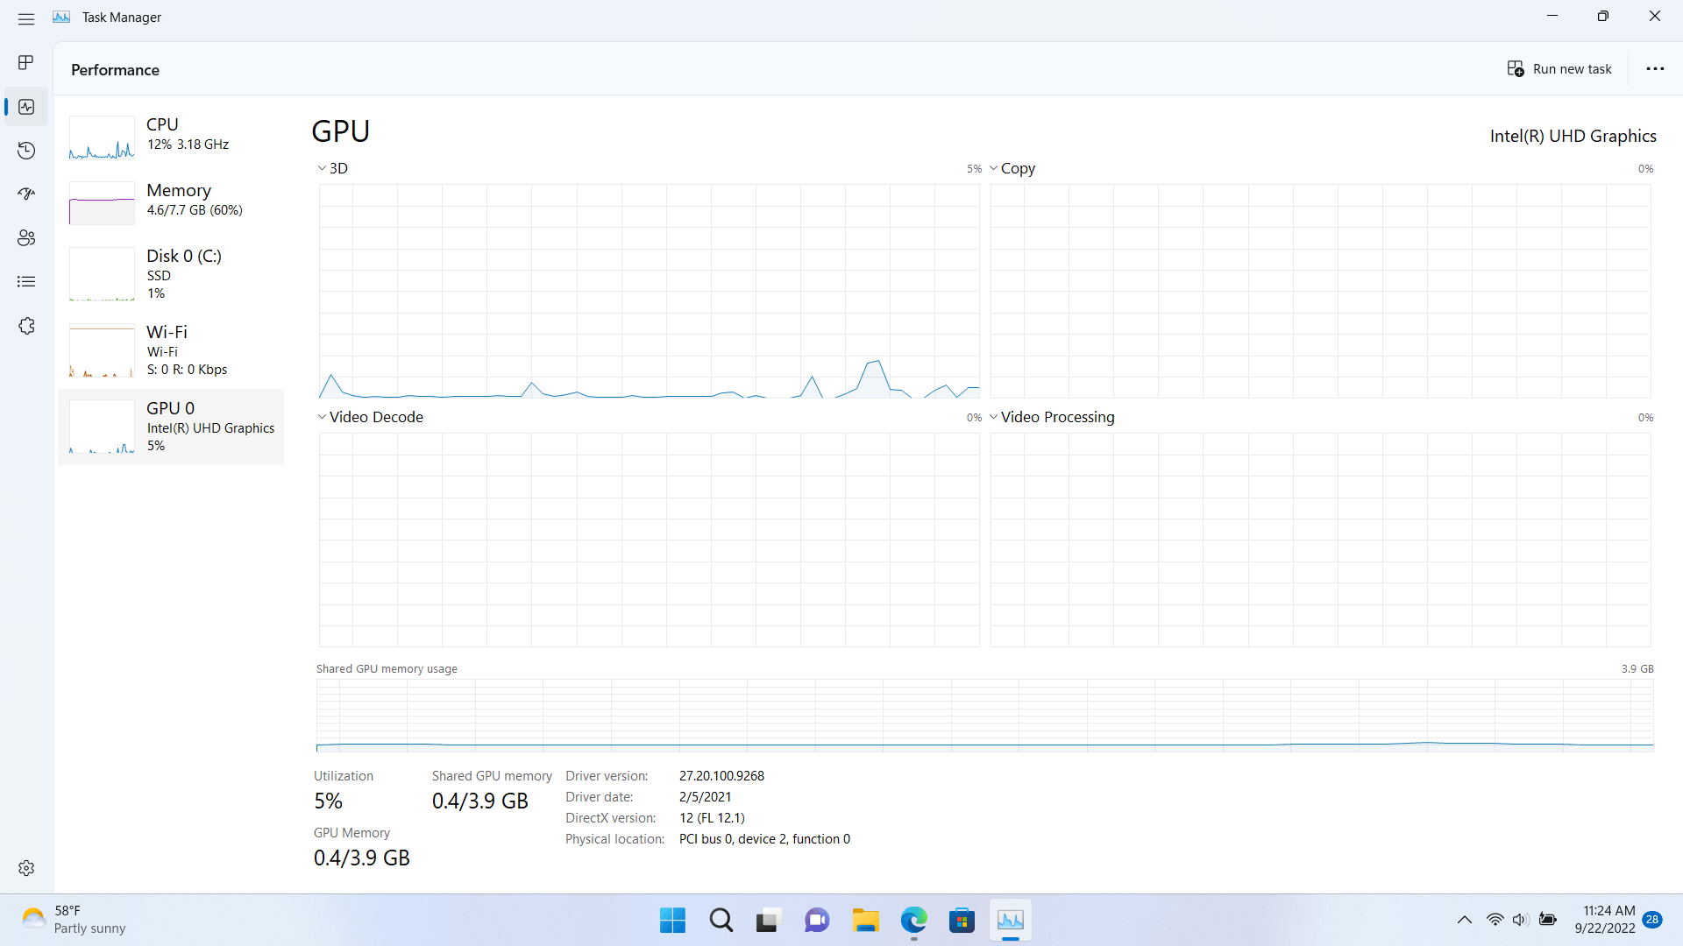Screen dimensions: 1683x946
Task: Toggle the hamburger navigation menu
Action: click(x=26, y=18)
